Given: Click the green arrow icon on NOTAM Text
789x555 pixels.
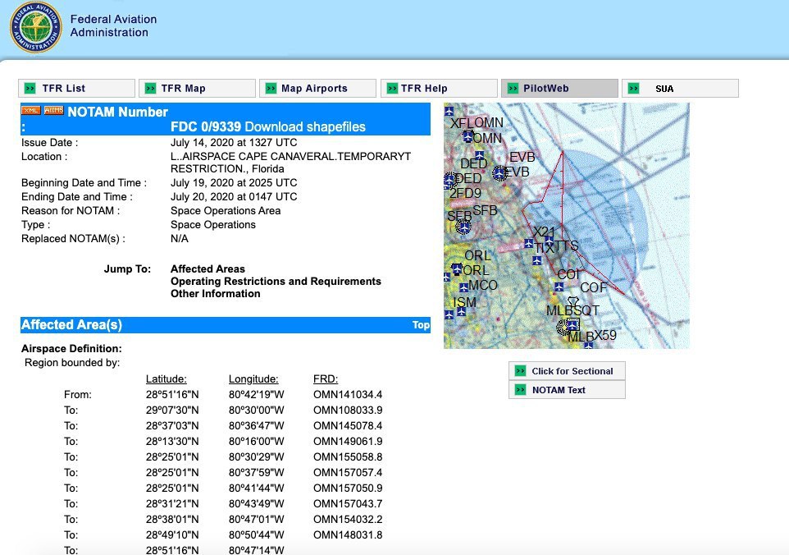Looking at the screenshot, I should point(520,390).
